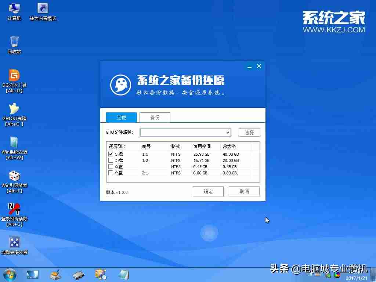The height and width of the screenshot is (282, 376).
Task: Click the 可用空间 column header
Action: pos(202,146)
